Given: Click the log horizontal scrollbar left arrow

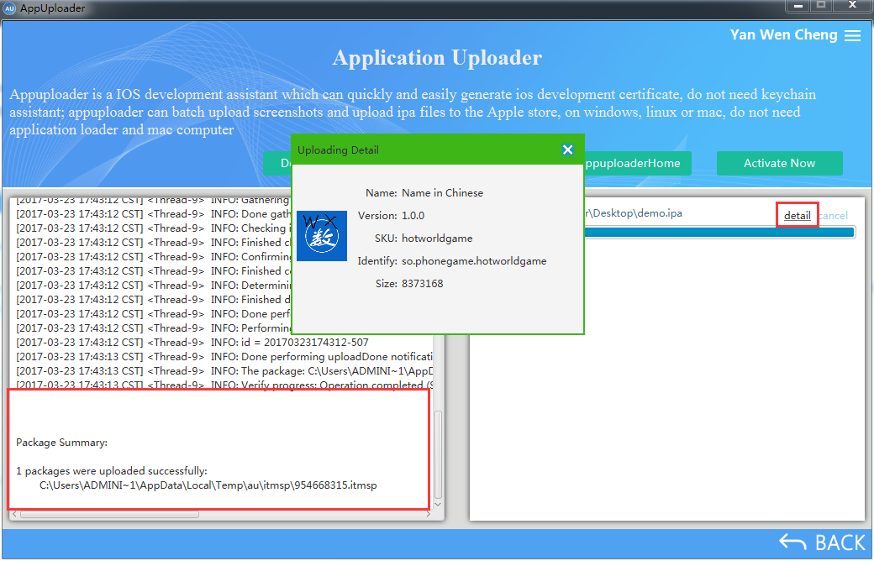Looking at the screenshot, I should [x=14, y=514].
